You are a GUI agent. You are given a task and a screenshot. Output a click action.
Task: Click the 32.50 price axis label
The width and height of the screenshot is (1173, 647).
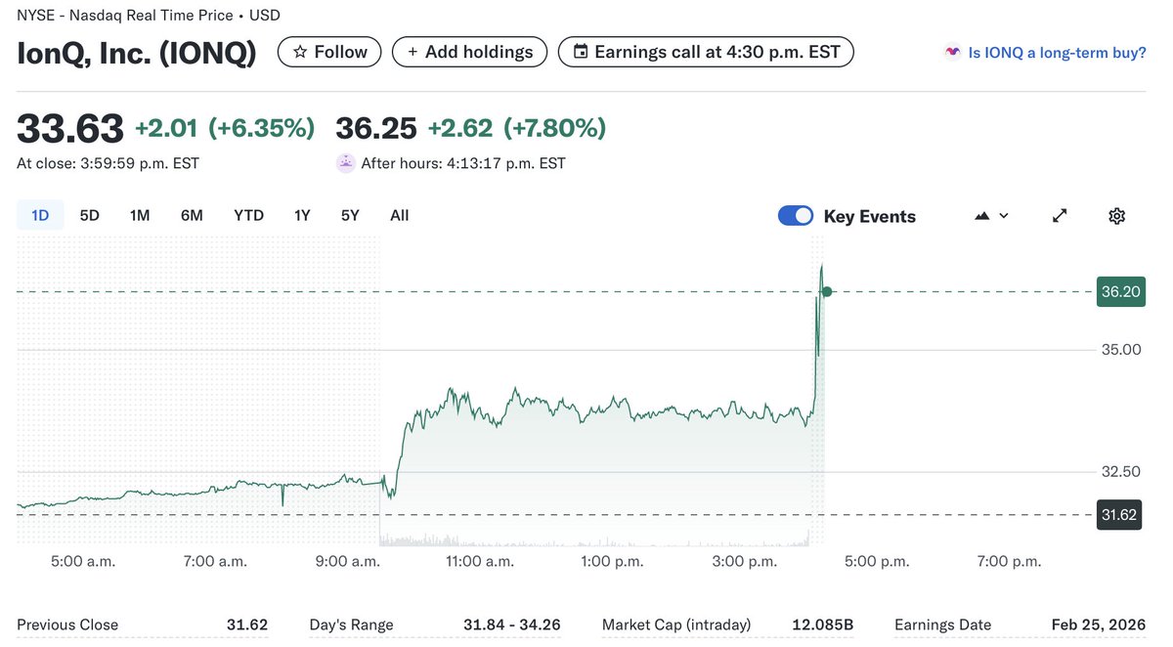point(1121,471)
